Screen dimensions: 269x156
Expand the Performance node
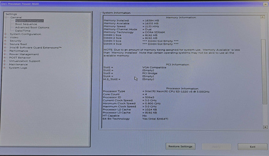coord(5,51)
